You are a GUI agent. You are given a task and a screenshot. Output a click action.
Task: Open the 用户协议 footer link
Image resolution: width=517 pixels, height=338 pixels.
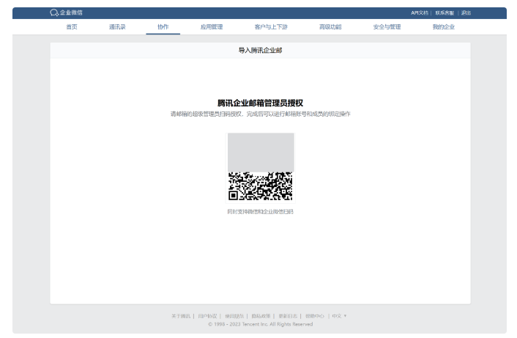[x=207, y=316]
